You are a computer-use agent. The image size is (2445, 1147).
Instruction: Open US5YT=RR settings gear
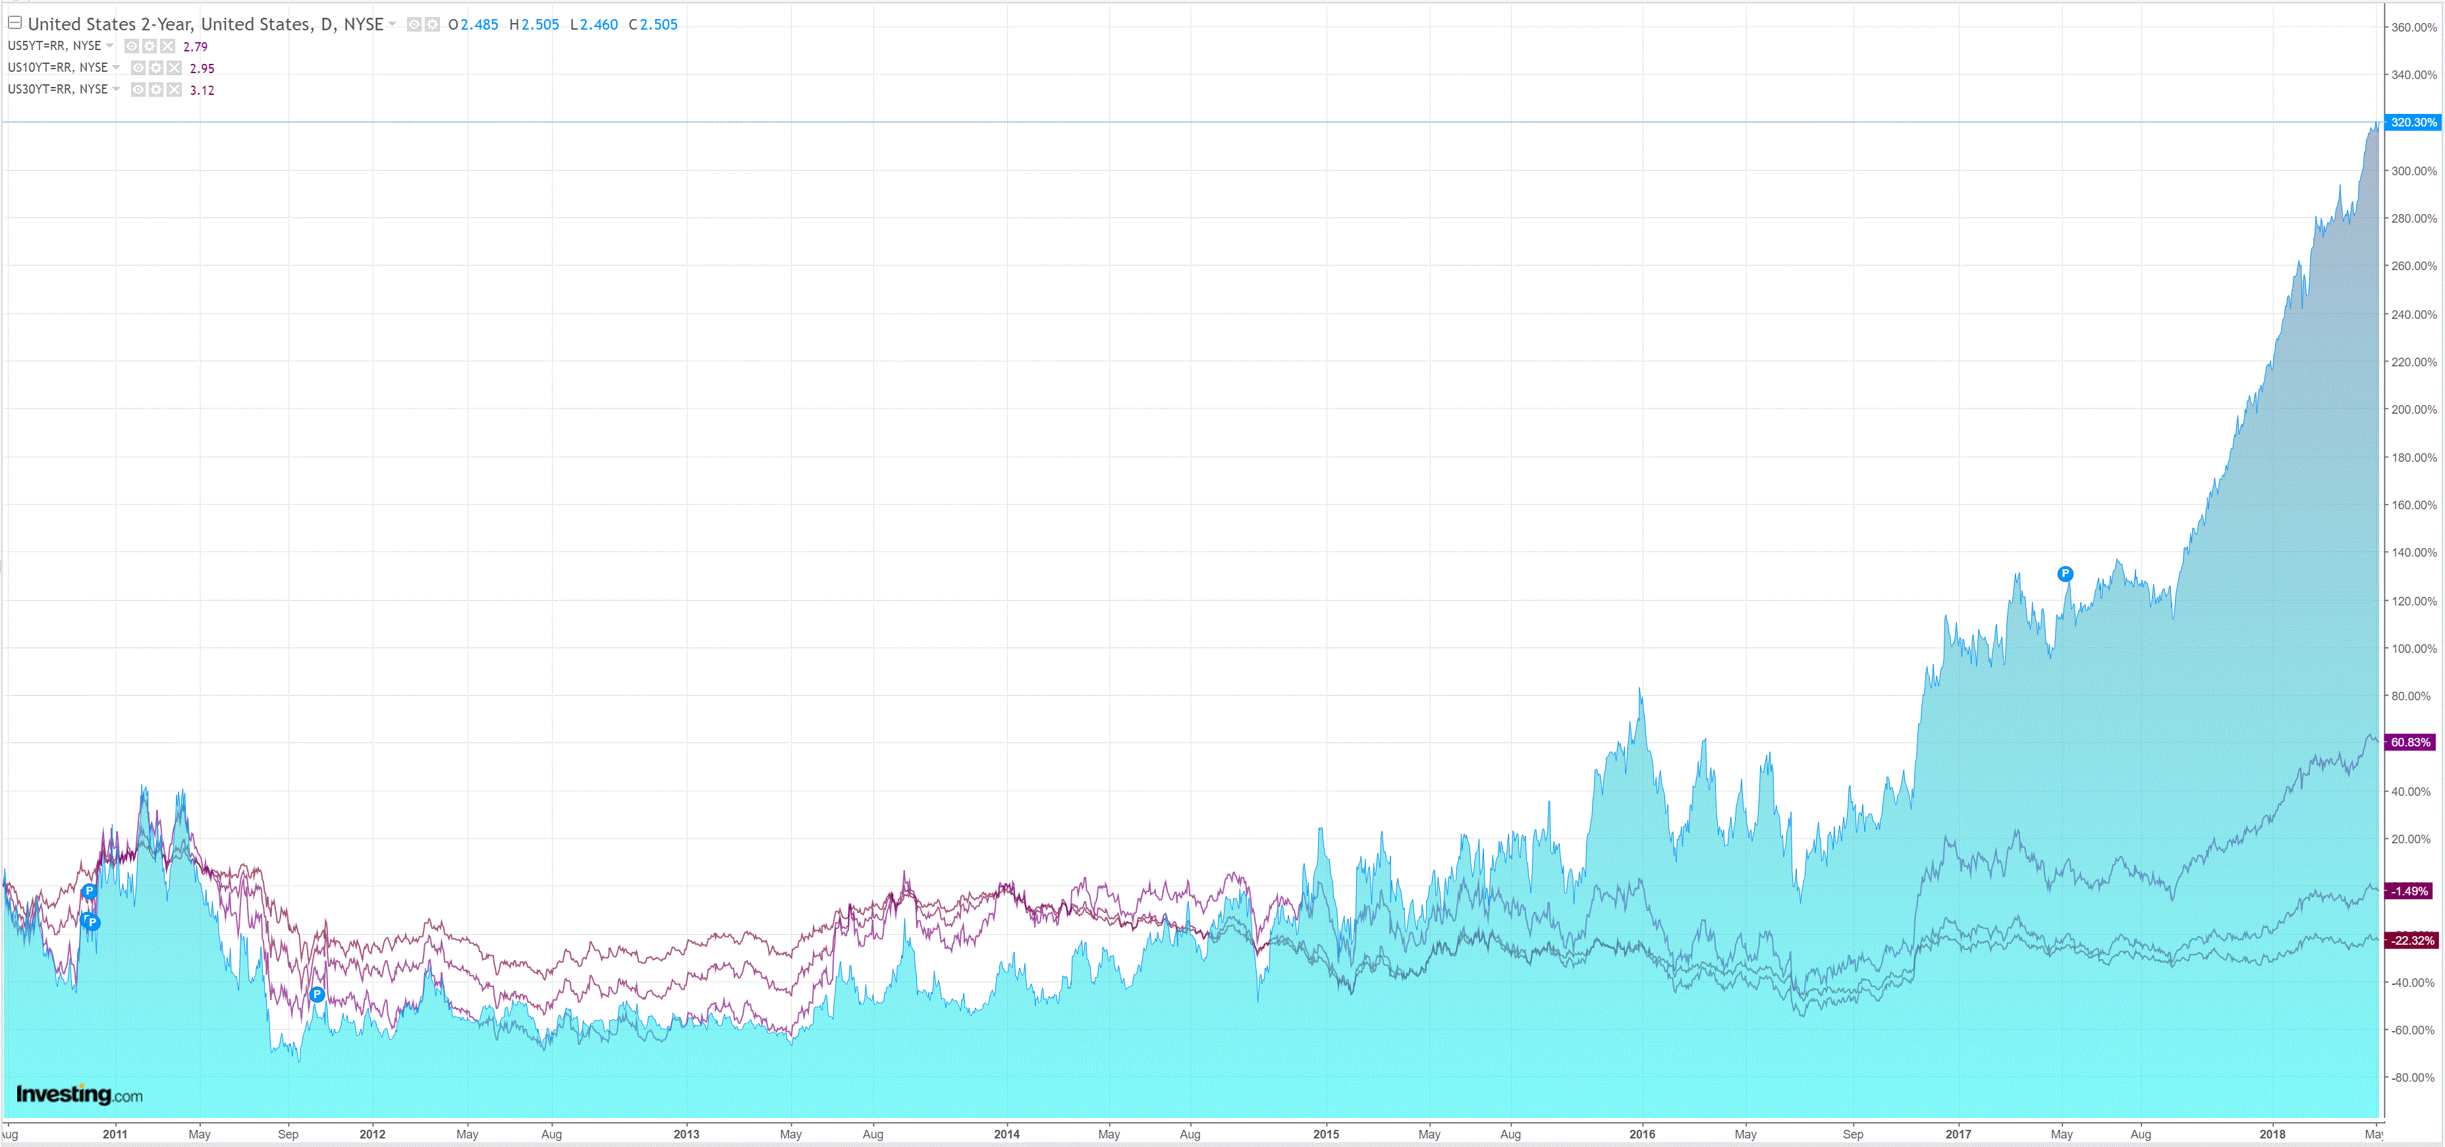[150, 47]
